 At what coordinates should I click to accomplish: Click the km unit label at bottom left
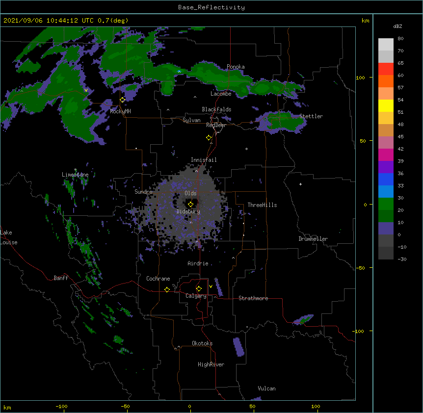click(x=7, y=408)
